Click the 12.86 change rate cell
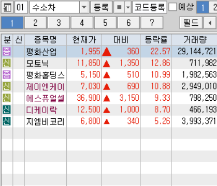Image resolution: width=217 pixels, height=186 pixels. [161, 63]
